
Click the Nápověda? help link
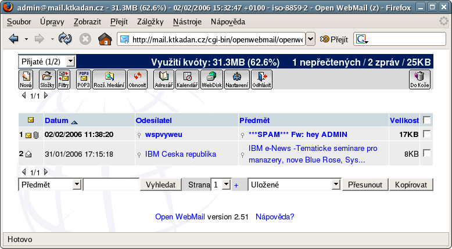pyautogui.click(x=275, y=216)
